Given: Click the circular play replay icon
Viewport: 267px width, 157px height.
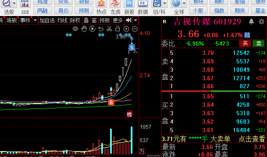Looking at the screenshot, I should point(92,29).
